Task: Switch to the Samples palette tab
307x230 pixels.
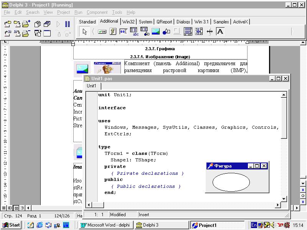Action: (221, 22)
